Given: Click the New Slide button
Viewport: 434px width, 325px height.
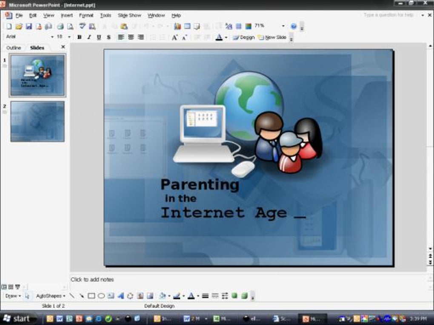Looking at the screenshot, I should pos(272,37).
